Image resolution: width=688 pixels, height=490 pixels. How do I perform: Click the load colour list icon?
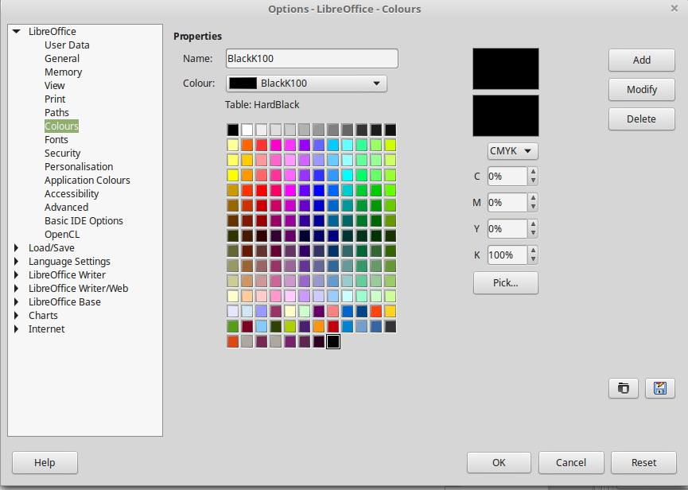pyautogui.click(x=623, y=388)
